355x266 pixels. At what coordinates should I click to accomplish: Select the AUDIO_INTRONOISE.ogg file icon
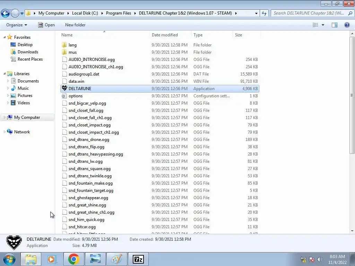[x=64, y=60]
